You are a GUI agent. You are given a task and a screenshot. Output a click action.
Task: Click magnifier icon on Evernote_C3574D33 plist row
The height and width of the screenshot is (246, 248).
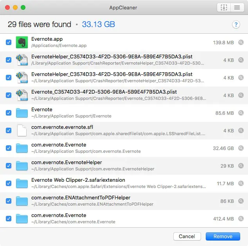241,95
